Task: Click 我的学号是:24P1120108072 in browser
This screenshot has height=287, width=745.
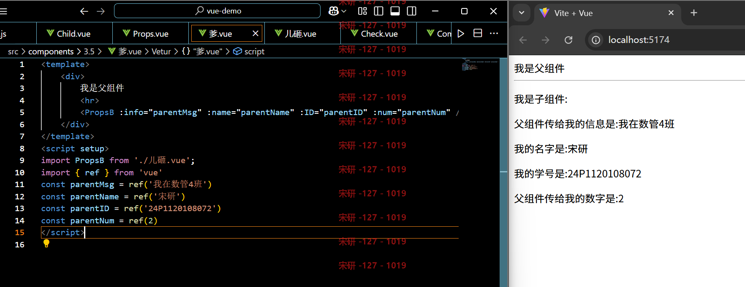Action: pos(578,174)
